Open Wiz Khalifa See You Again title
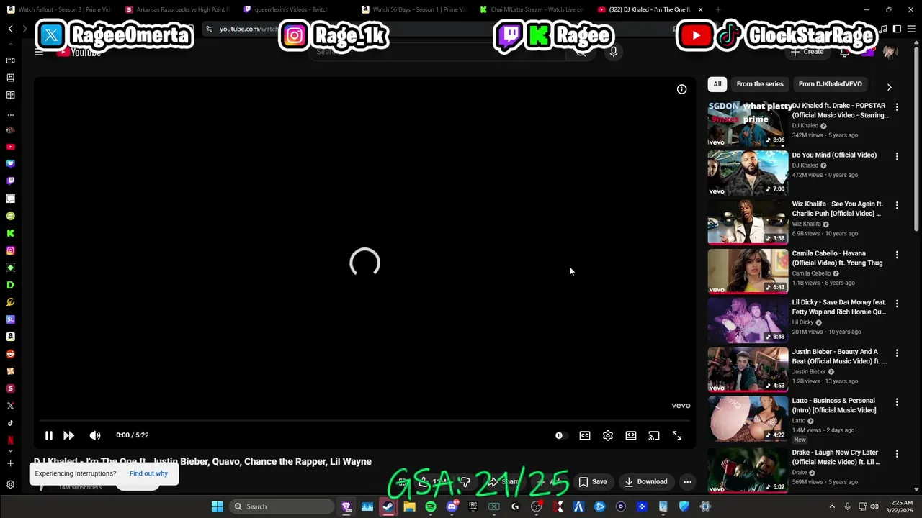This screenshot has width=922, height=518. (837, 209)
